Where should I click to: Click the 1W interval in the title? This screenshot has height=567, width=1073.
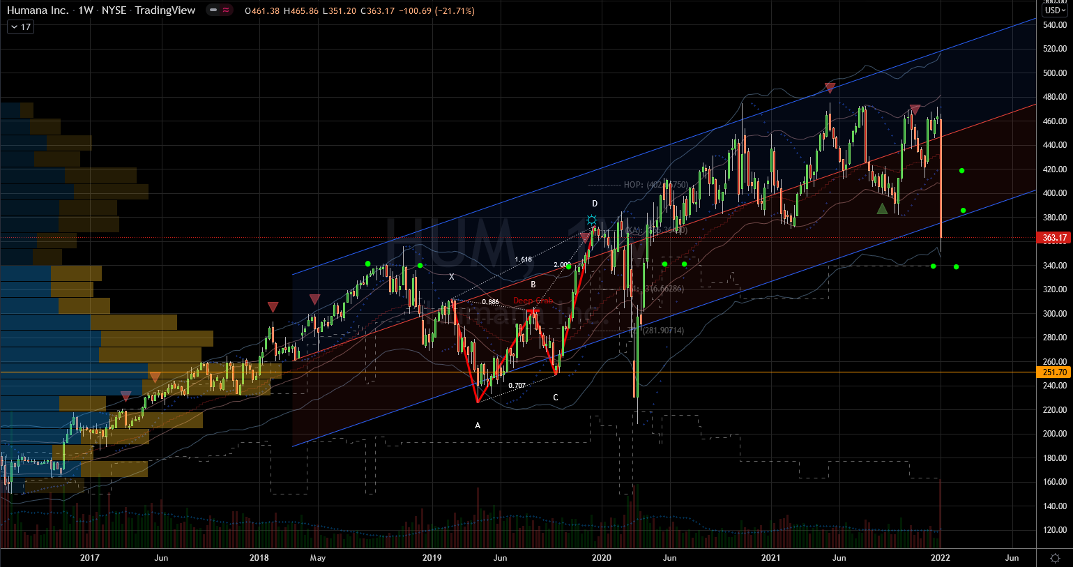(x=86, y=10)
